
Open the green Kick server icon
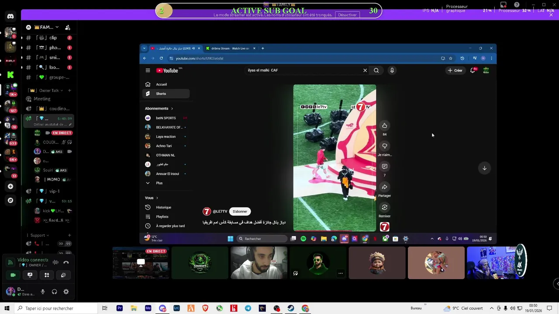pyautogui.click(x=10, y=75)
